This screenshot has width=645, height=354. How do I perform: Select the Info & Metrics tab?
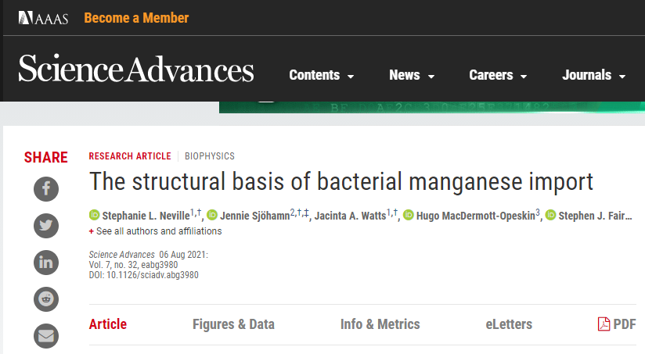click(380, 324)
